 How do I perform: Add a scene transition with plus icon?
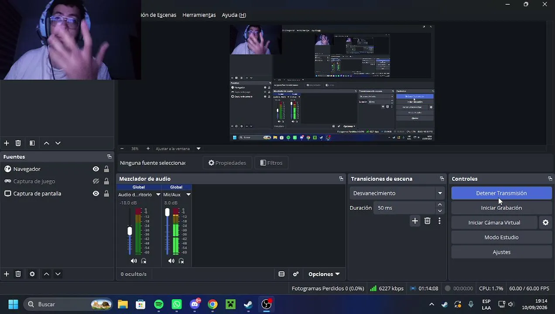tap(415, 221)
